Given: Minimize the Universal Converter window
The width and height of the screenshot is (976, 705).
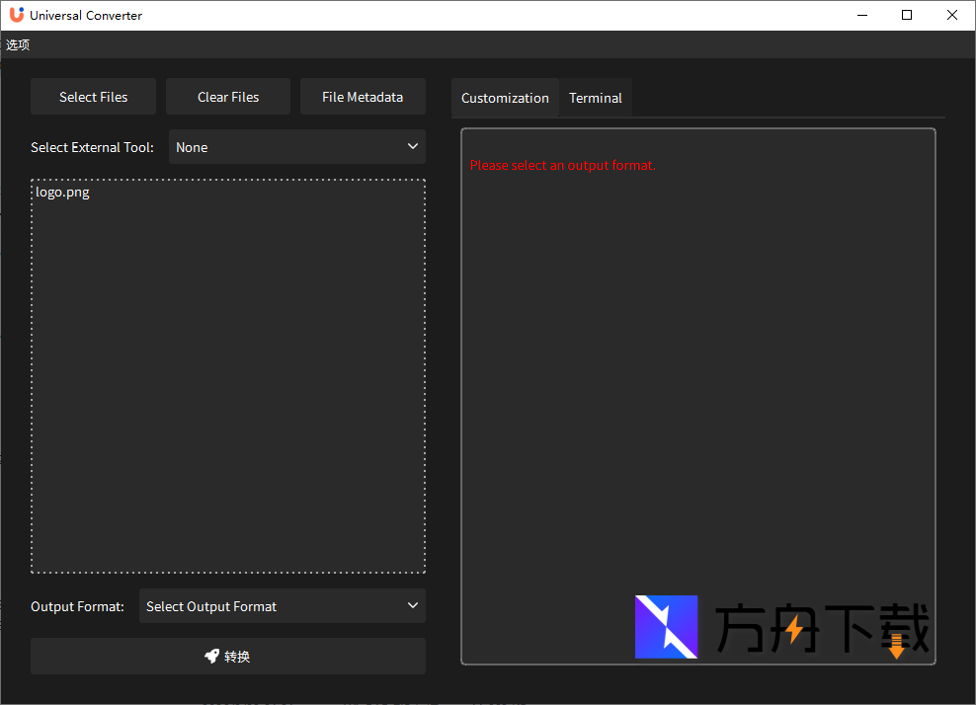Looking at the screenshot, I should pos(862,15).
